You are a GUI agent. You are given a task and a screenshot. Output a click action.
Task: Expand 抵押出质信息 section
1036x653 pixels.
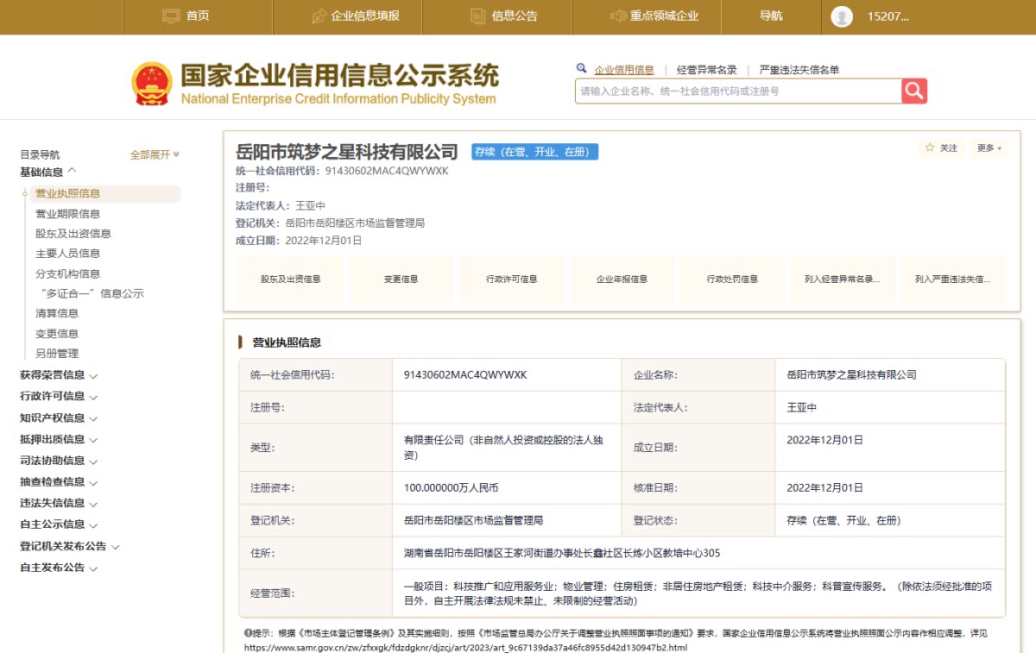pos(59,439)
